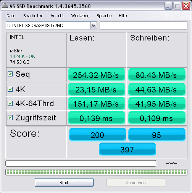Viewport: 192px width, 193px height.
Task: Disable the 4K-64Thrd test checkbox
Action: 10,103
